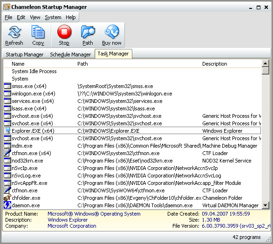Image resolution: width=273 pixels, height=244 pixels.
Task: Click the Explorer.EXE process icon
Action: click(x=7, y=131)
